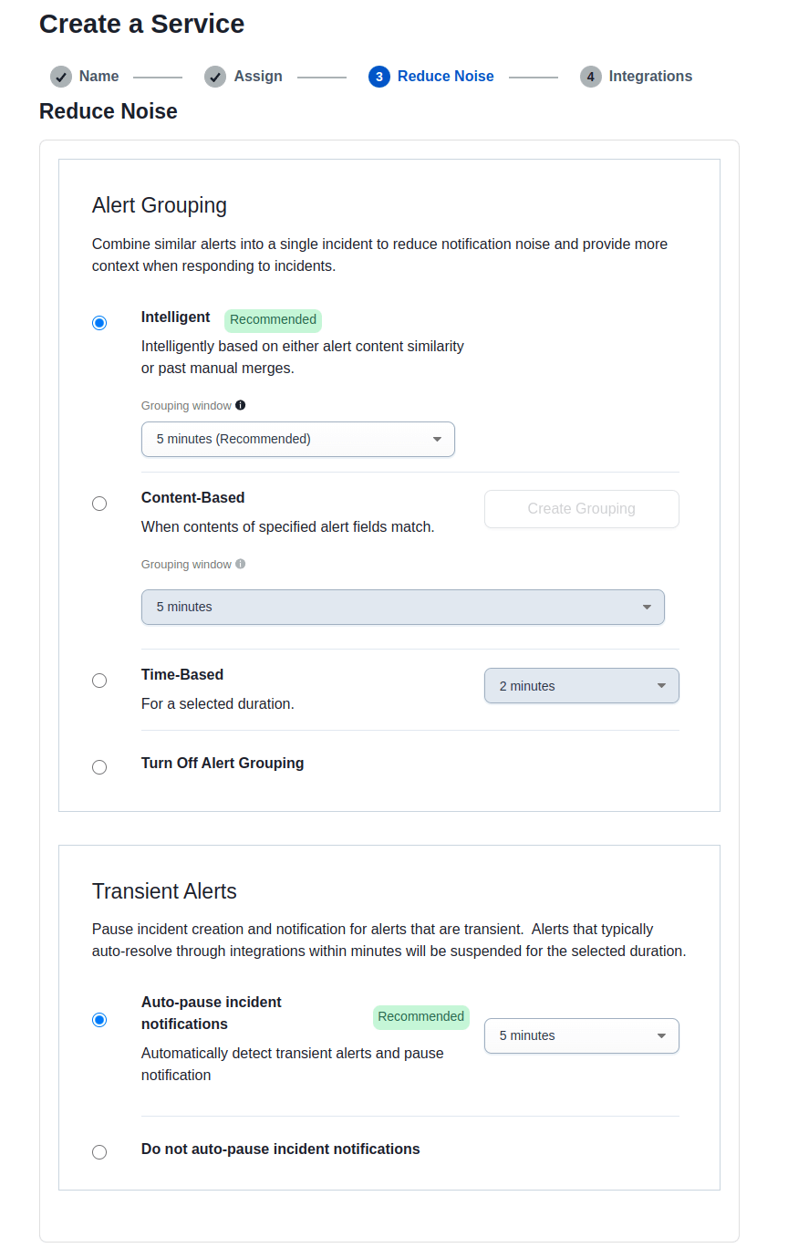
Task: Select Do not auto-pause incident notifications
Action: pos(99,1151)
